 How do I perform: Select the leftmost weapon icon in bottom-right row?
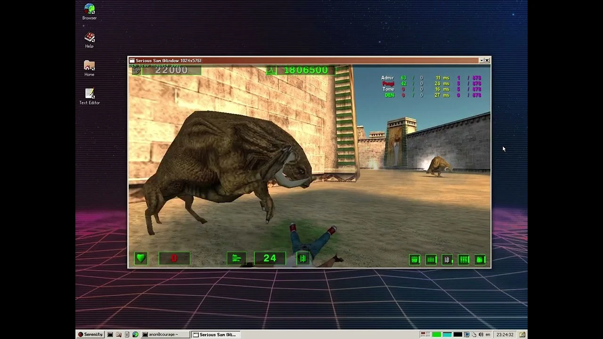point(415,259)
